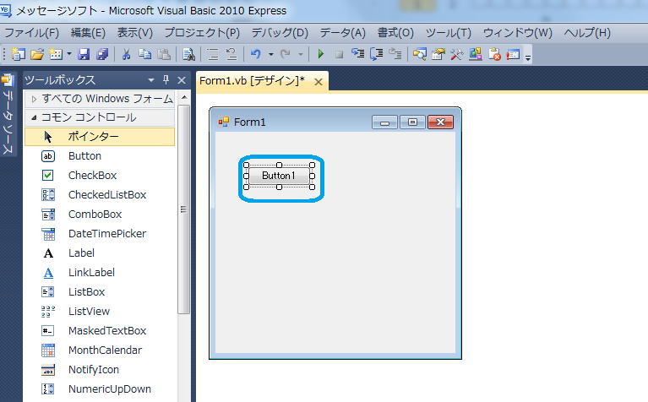Open the Undo history dropdown arrow

point(270,54)
